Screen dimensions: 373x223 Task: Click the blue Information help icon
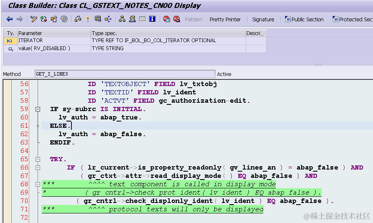tap(152, 19)
